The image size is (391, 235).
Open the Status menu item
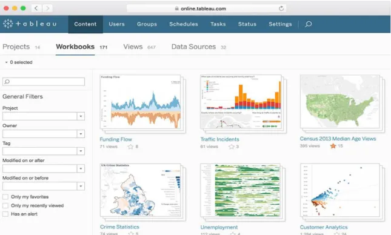click(x=247, y=24)
